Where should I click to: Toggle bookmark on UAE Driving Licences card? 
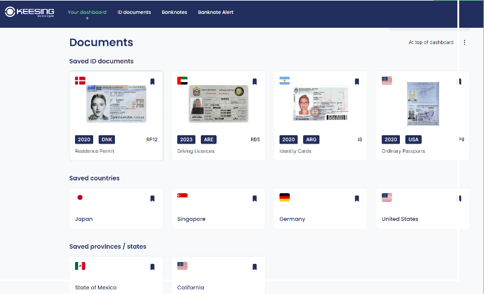pyautogui.click(x=255, y=81)
